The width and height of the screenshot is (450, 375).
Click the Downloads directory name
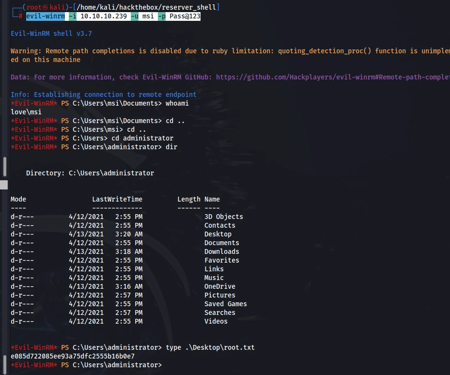(221, 251)
